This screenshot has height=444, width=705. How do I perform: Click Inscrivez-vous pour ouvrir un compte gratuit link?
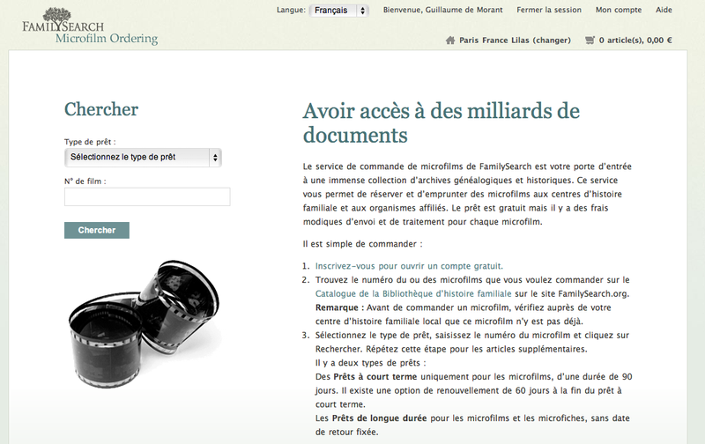409,266
